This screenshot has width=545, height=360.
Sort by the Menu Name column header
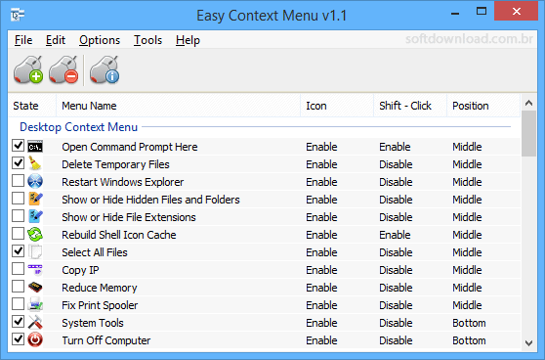tap(178, 106)
